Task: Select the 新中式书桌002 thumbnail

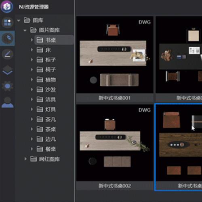Action: point(115,147)
